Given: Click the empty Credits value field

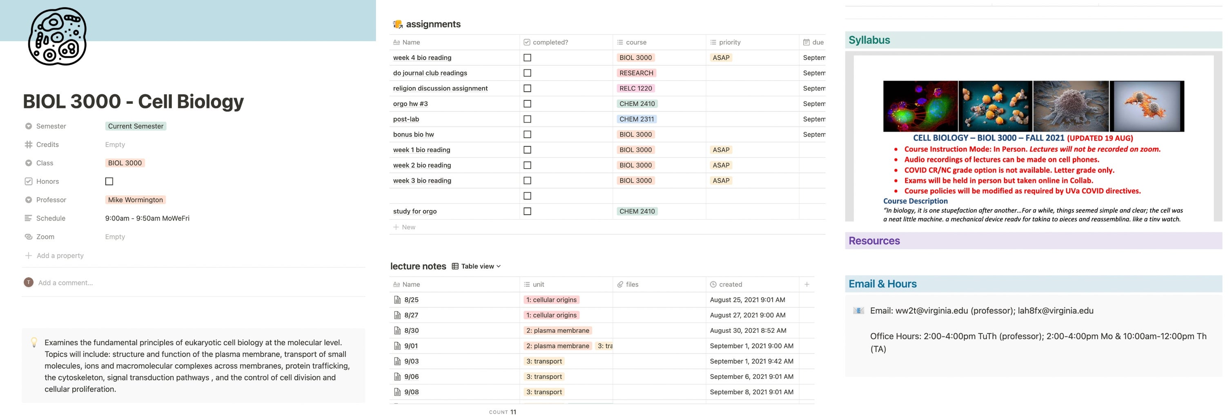Looking at the screenshot, I should (x=115, y=145).
